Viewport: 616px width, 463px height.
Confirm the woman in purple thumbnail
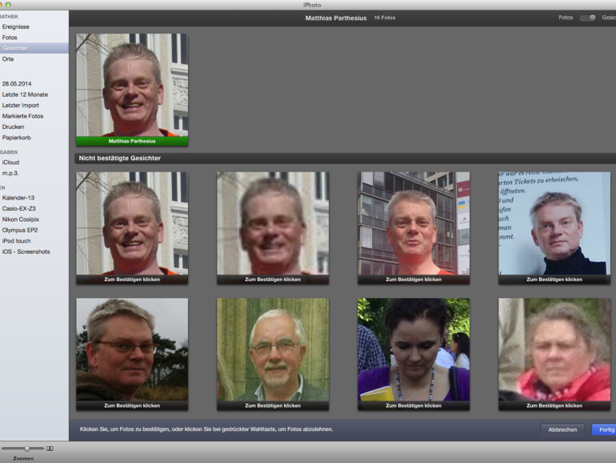point(414,354)
